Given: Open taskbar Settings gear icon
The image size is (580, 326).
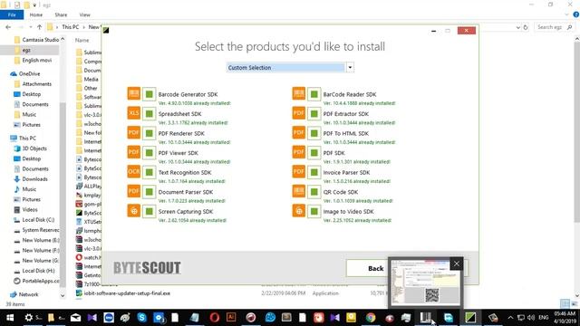Looking at the screenshot, I should click(28, 318).
